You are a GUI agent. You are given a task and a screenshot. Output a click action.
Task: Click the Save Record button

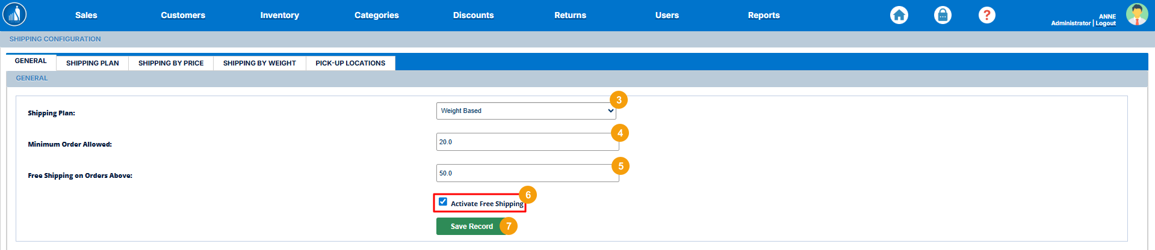click(471, 227)
